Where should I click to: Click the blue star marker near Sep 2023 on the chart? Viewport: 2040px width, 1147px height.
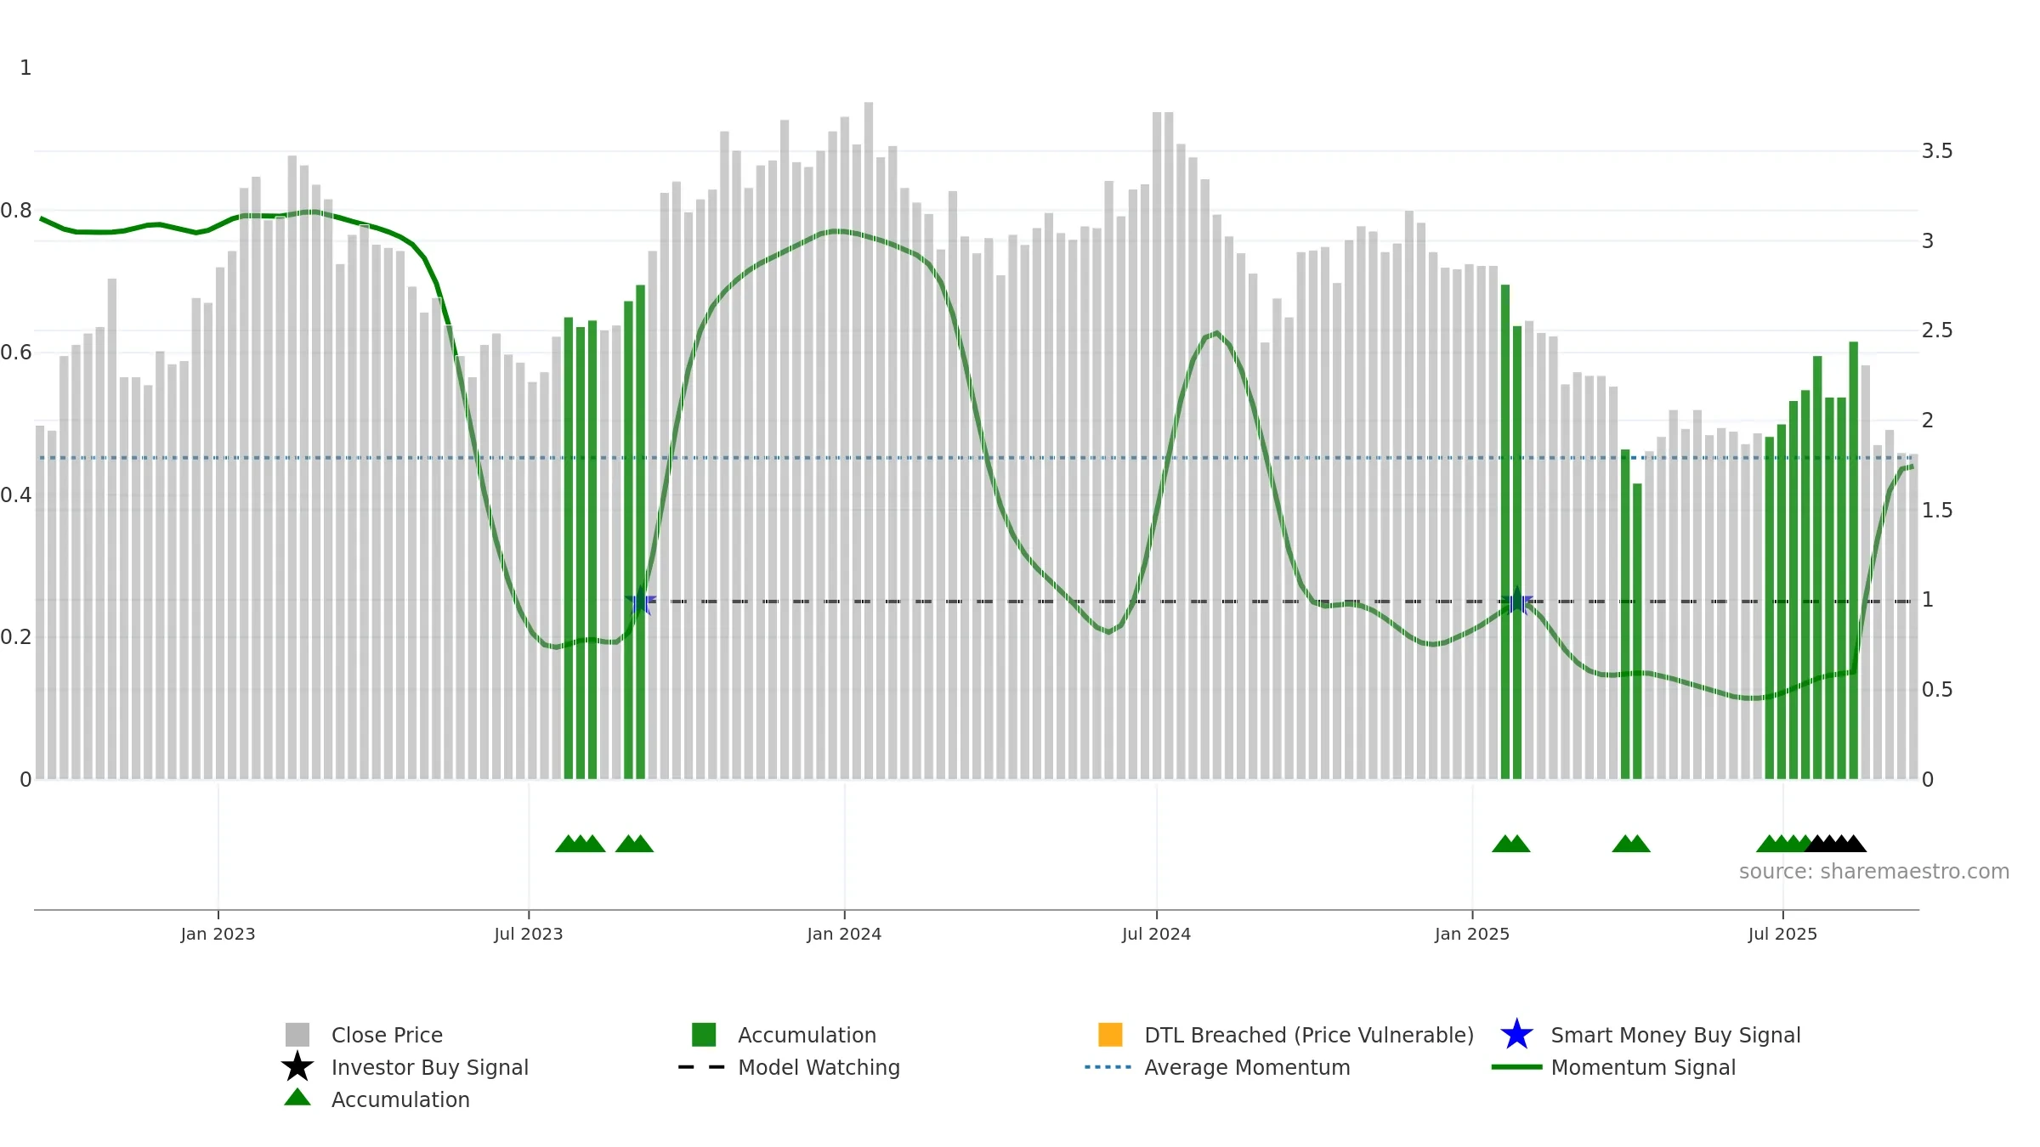coord(641,601)
